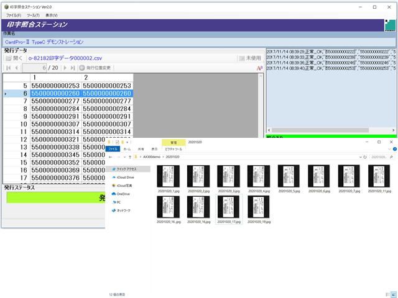
Task: Expand the Explorer ribbon chevron
Action: point(389,149)
